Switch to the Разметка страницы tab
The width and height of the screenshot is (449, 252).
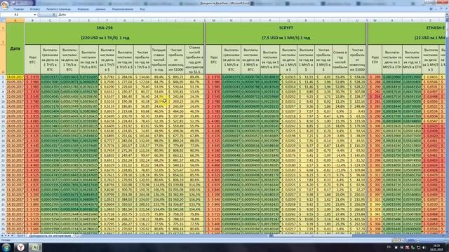coord(58,9)
